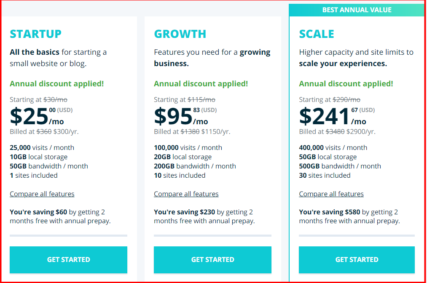Click GET STARTED under the Startup plan
Image resolution: width=427 pixels, height=283 pixels.
(x=68, y=260)
